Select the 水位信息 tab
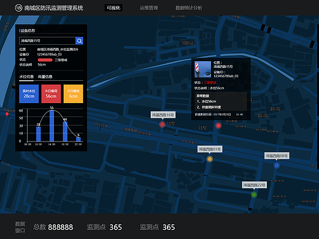Image resolution: width=319 pixels, height=239 pixels. point(26,77)
